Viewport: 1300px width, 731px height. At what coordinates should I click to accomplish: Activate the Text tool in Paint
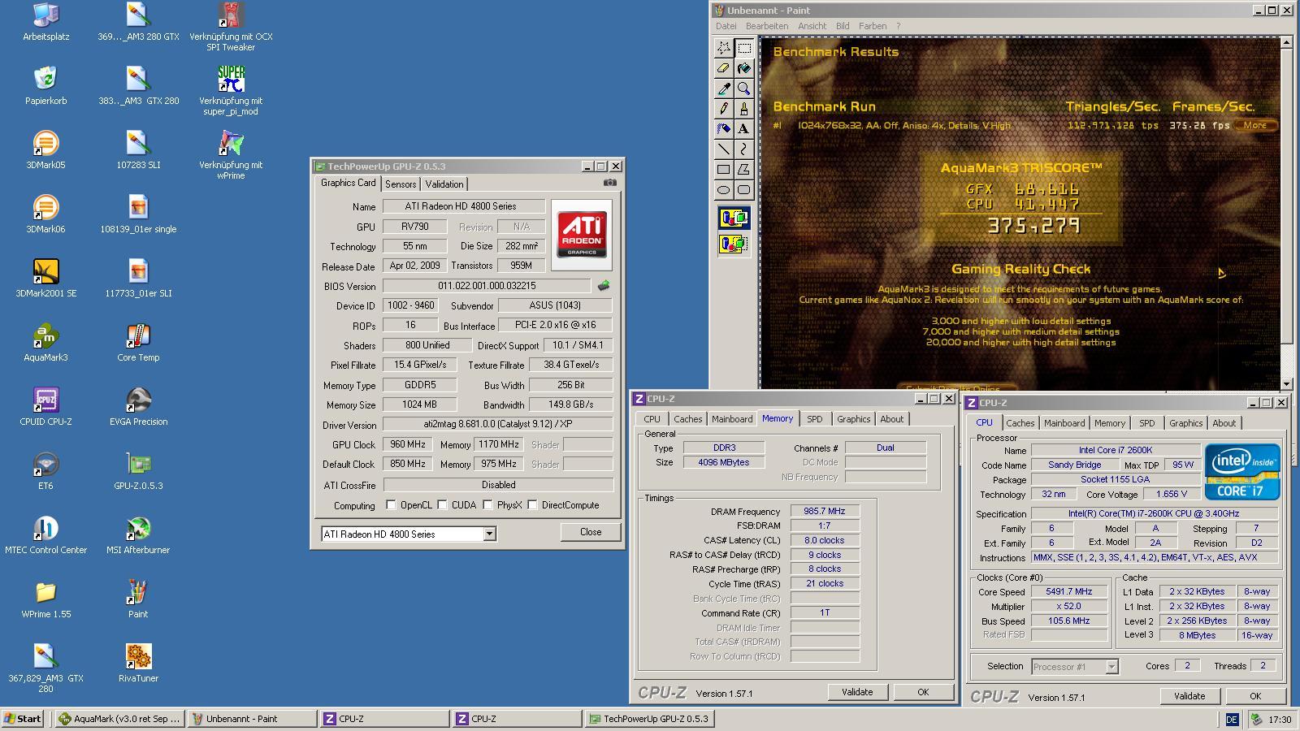[743, 129]
